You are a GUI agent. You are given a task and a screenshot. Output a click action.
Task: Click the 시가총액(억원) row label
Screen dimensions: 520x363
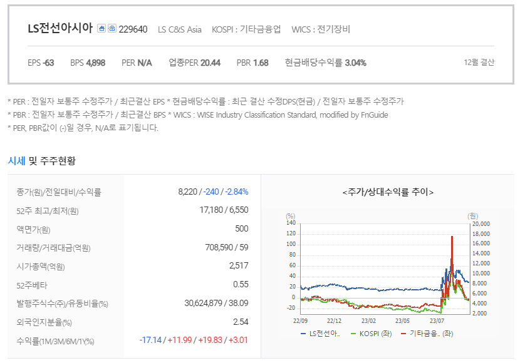41,267
